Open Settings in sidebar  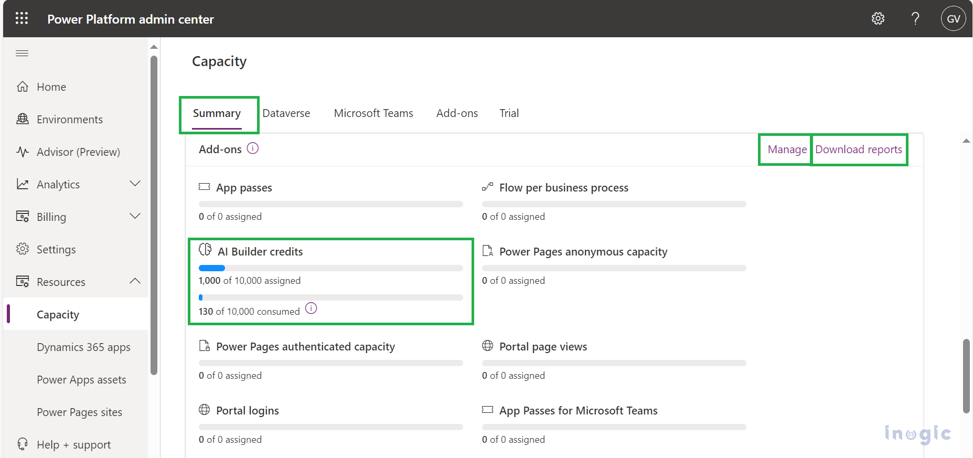tap(56, 250)
